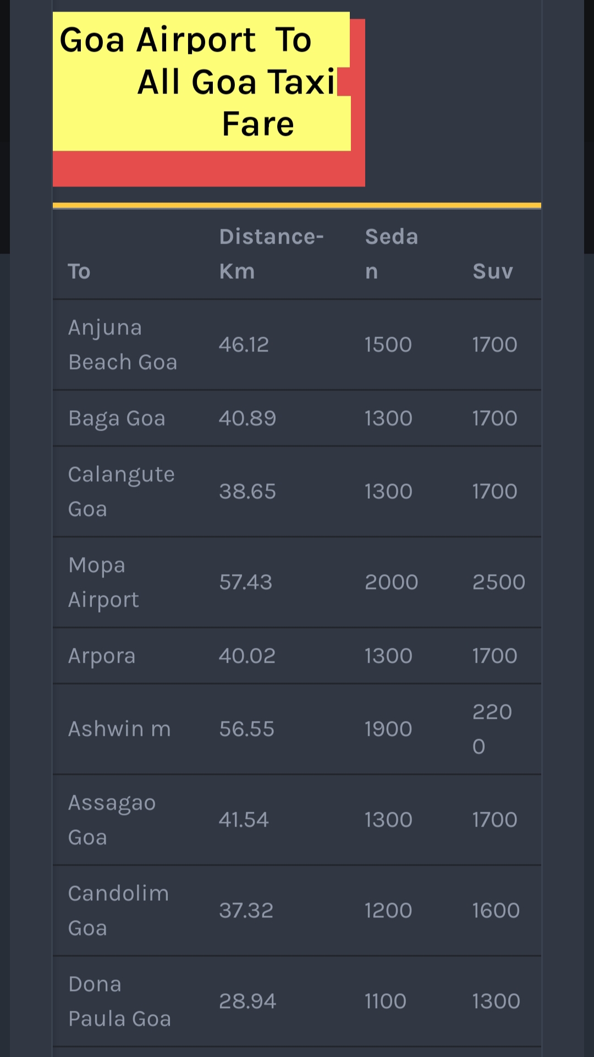The width and height of the screenshot is (594, 1057).
Task: Click Ashwin m sedan fare 1900
Action: click(x=388, y=729)
